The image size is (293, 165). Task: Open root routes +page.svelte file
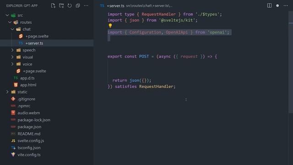pyautogui.click(x=34, y=71)
